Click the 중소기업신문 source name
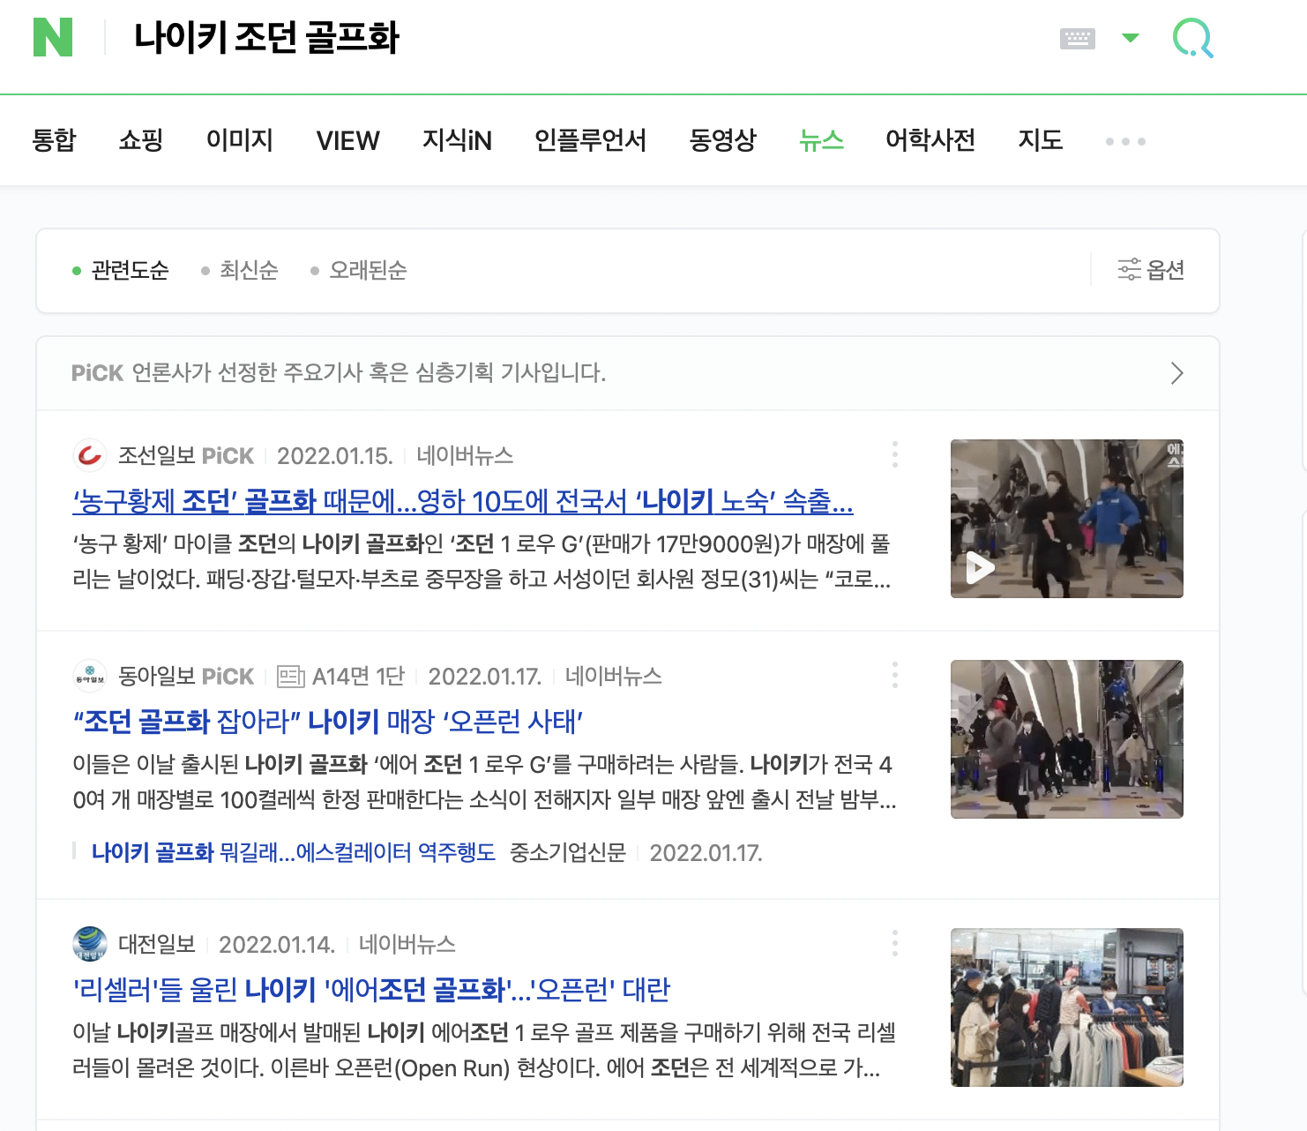This screenshot has width=1307, height=1131. 568,852
